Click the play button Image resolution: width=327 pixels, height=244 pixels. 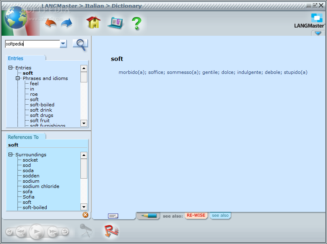tap(37, 231)
